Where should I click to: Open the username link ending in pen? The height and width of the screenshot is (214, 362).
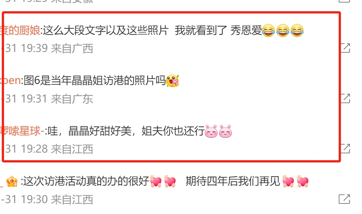click(11, 81)
